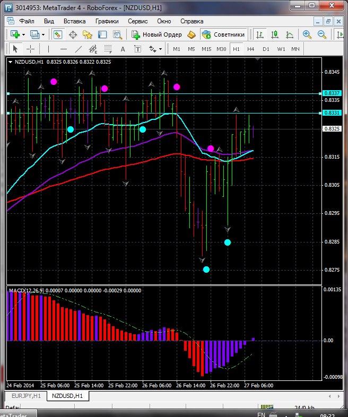Toggle the Советники auto-trading button
Screen dimensions: 348x417
(x=223, y=34)
